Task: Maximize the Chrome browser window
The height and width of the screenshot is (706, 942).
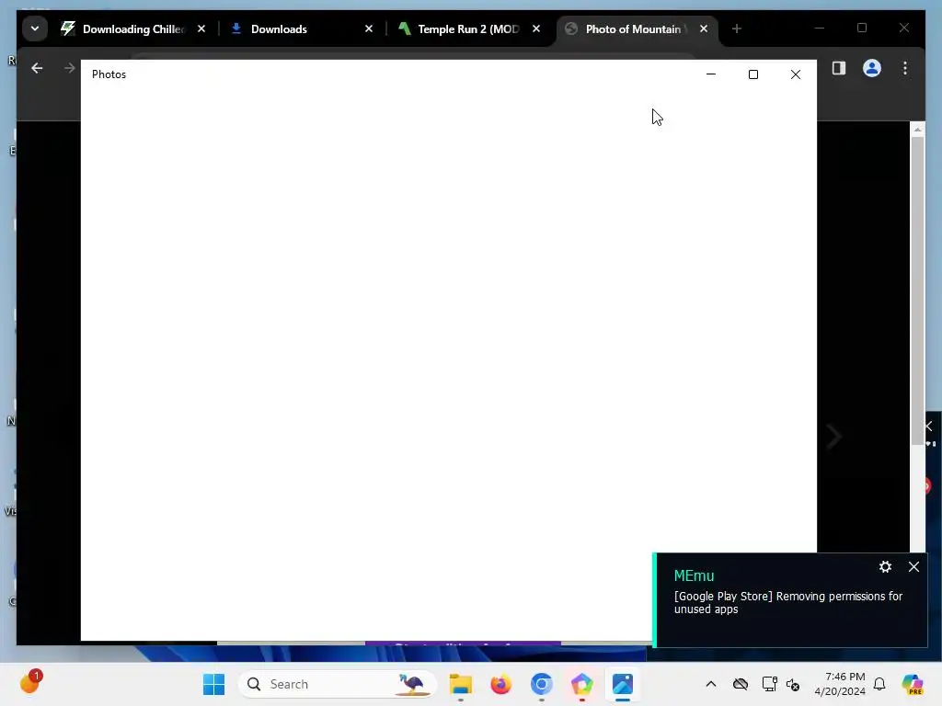Action: pos(861,28)
